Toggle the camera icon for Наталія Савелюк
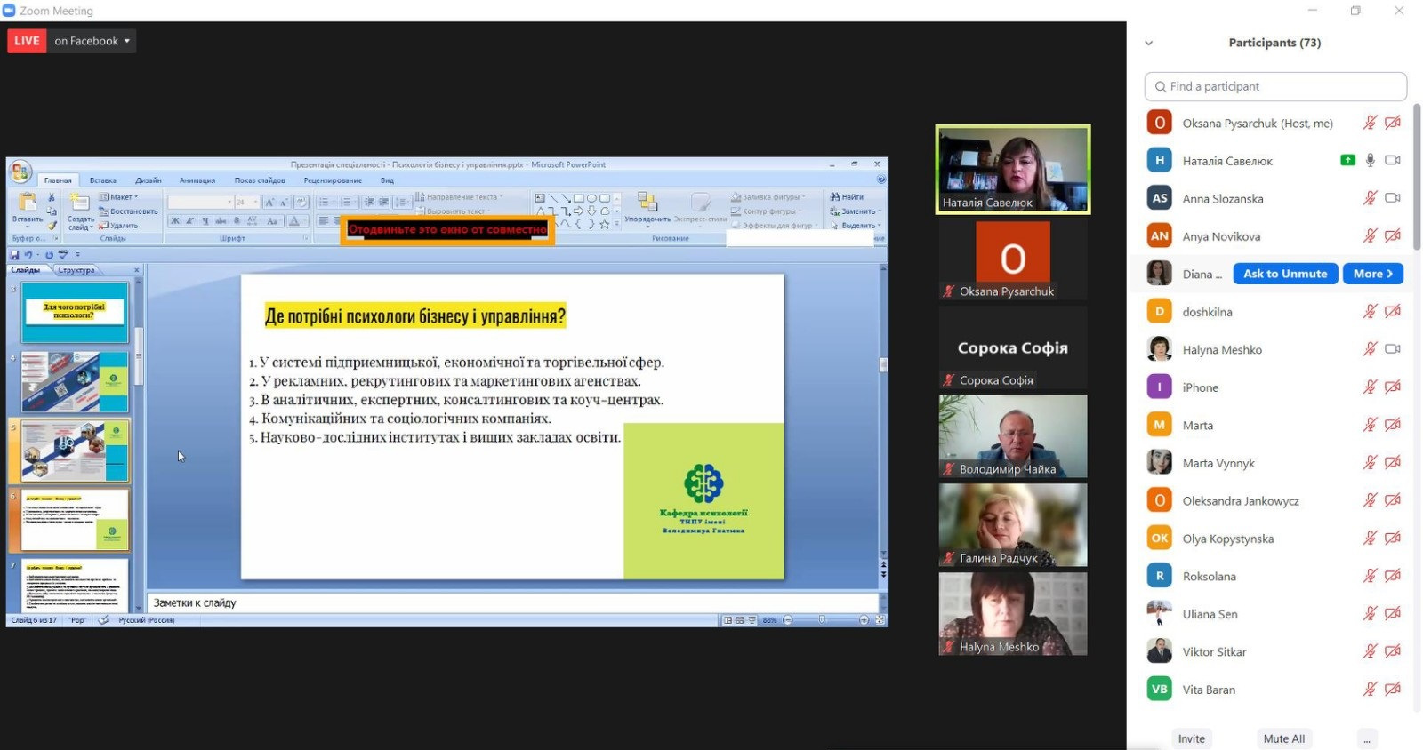Screen dimensions: 1423x750 [x=1393, y=160]
